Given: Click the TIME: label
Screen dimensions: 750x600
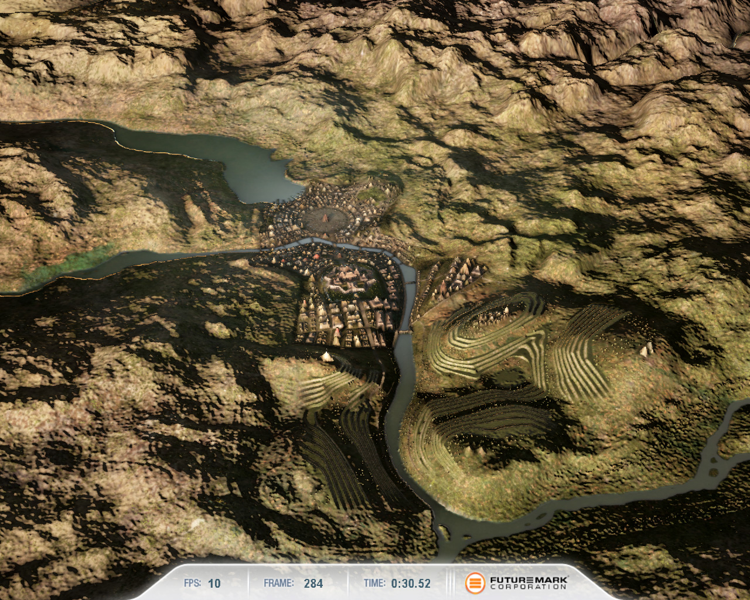Looking at the screenshot, I should click(x=374, y=583).
